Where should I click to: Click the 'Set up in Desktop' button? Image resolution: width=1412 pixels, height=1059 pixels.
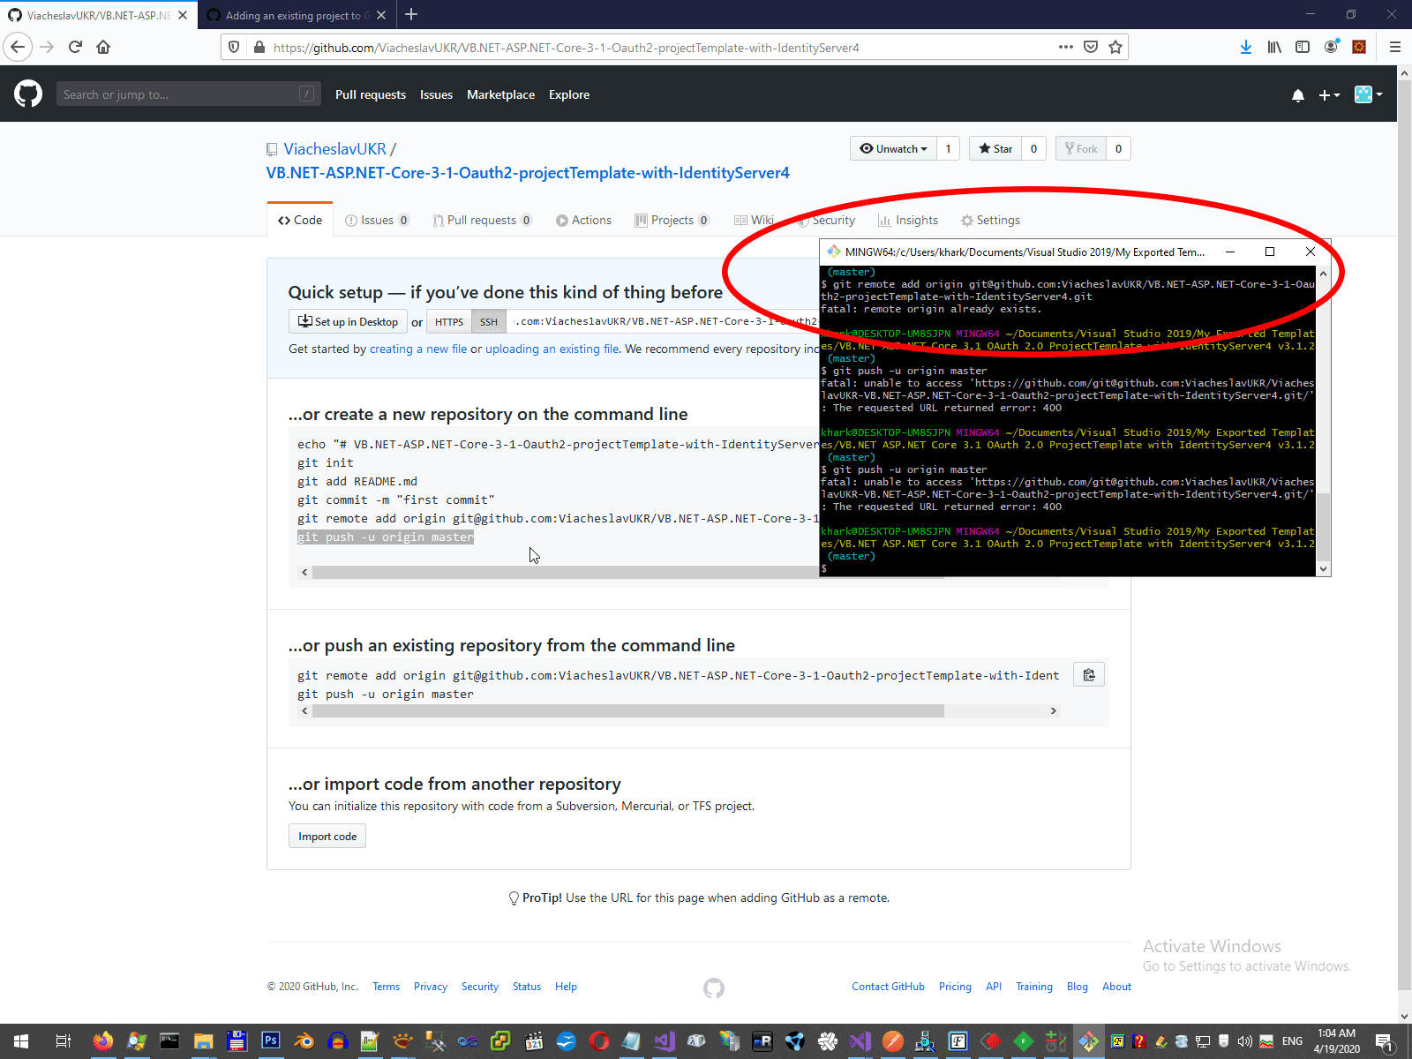tap(348, 321)
